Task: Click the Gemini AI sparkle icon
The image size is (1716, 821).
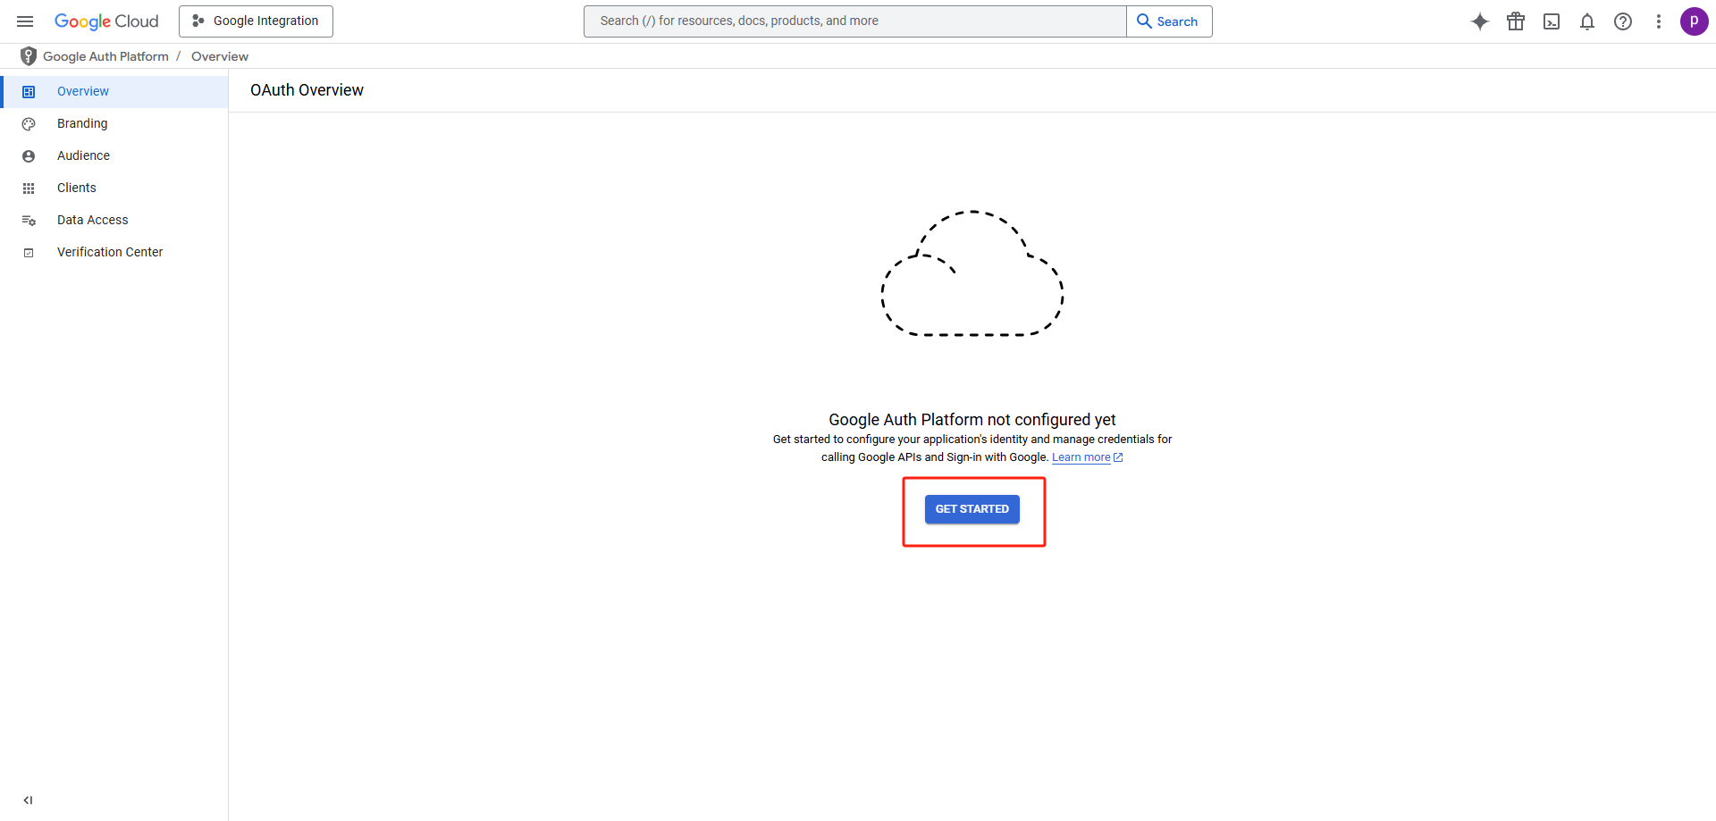Action: [x=1480, y=21]
